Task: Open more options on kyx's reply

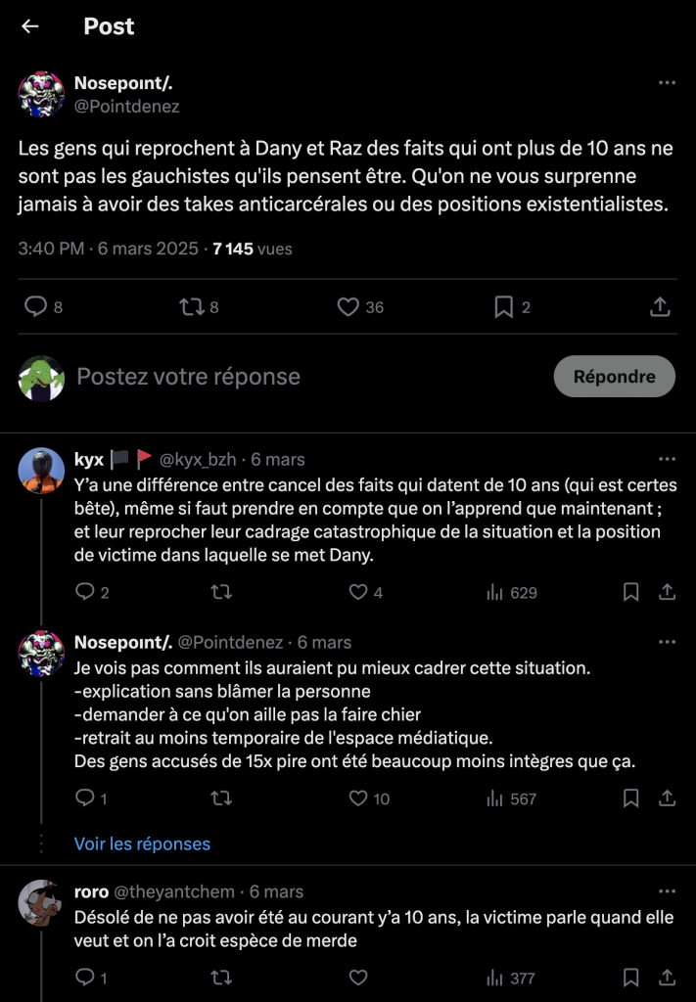Action: tap(667, 459)
